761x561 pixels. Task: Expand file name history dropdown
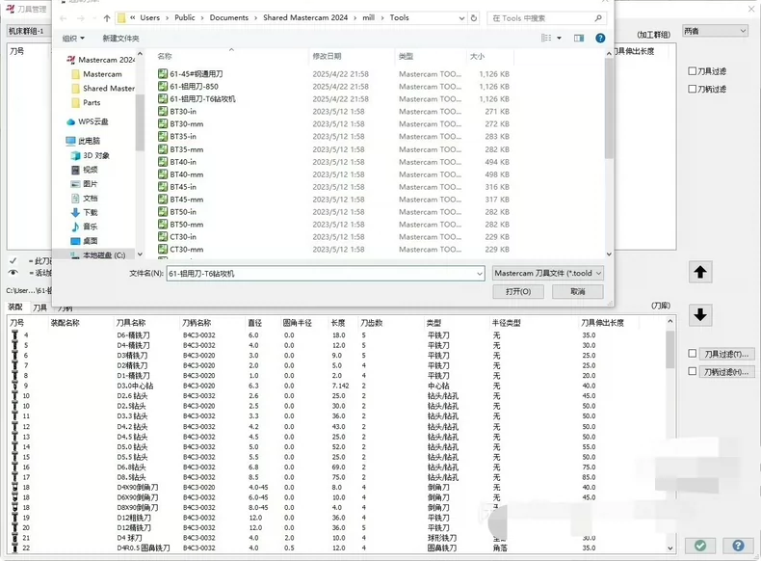tap(480, 274)
